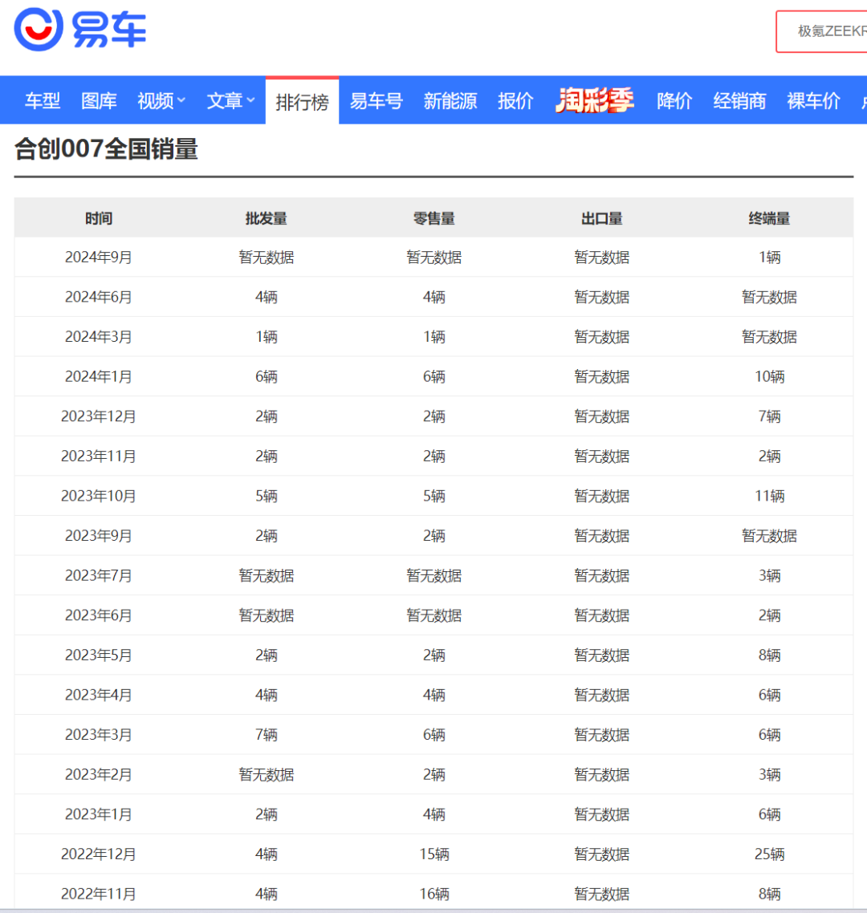867x913 pixels.
Task: Click 6辆 零售量 in 2023年3月 row
Action: tap(434, 734)
